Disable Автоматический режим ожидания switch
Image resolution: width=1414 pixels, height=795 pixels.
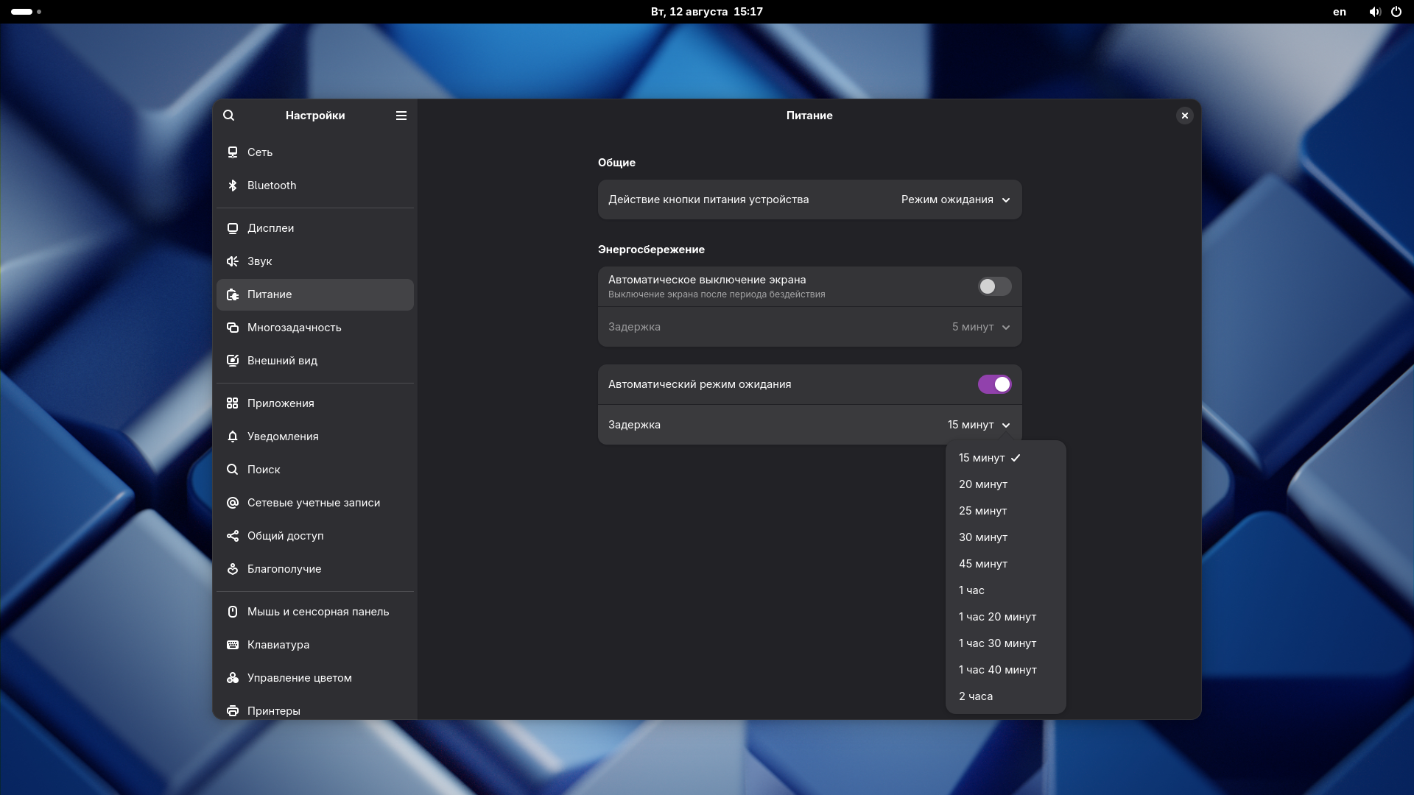tap(994, 384)
